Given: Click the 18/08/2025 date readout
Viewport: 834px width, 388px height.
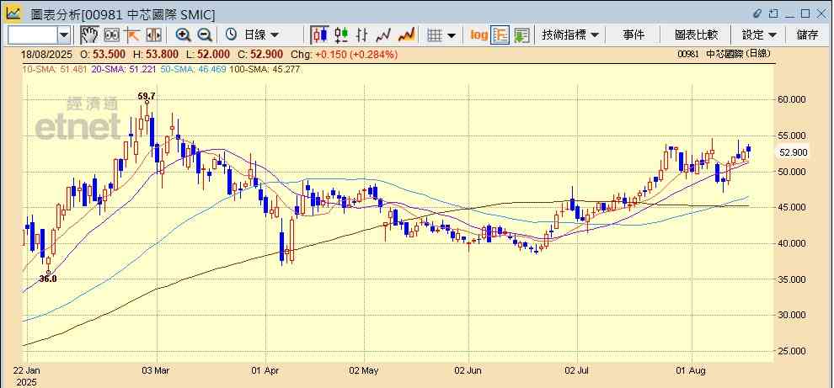Looking at the screenshot, I should [x=46, y=54].
